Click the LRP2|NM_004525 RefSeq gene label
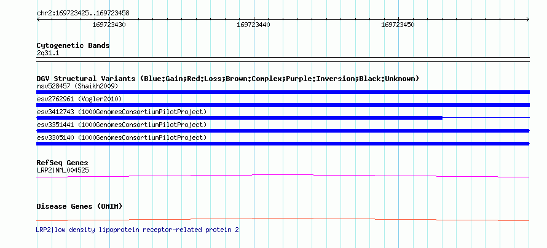 coord(63,170)
